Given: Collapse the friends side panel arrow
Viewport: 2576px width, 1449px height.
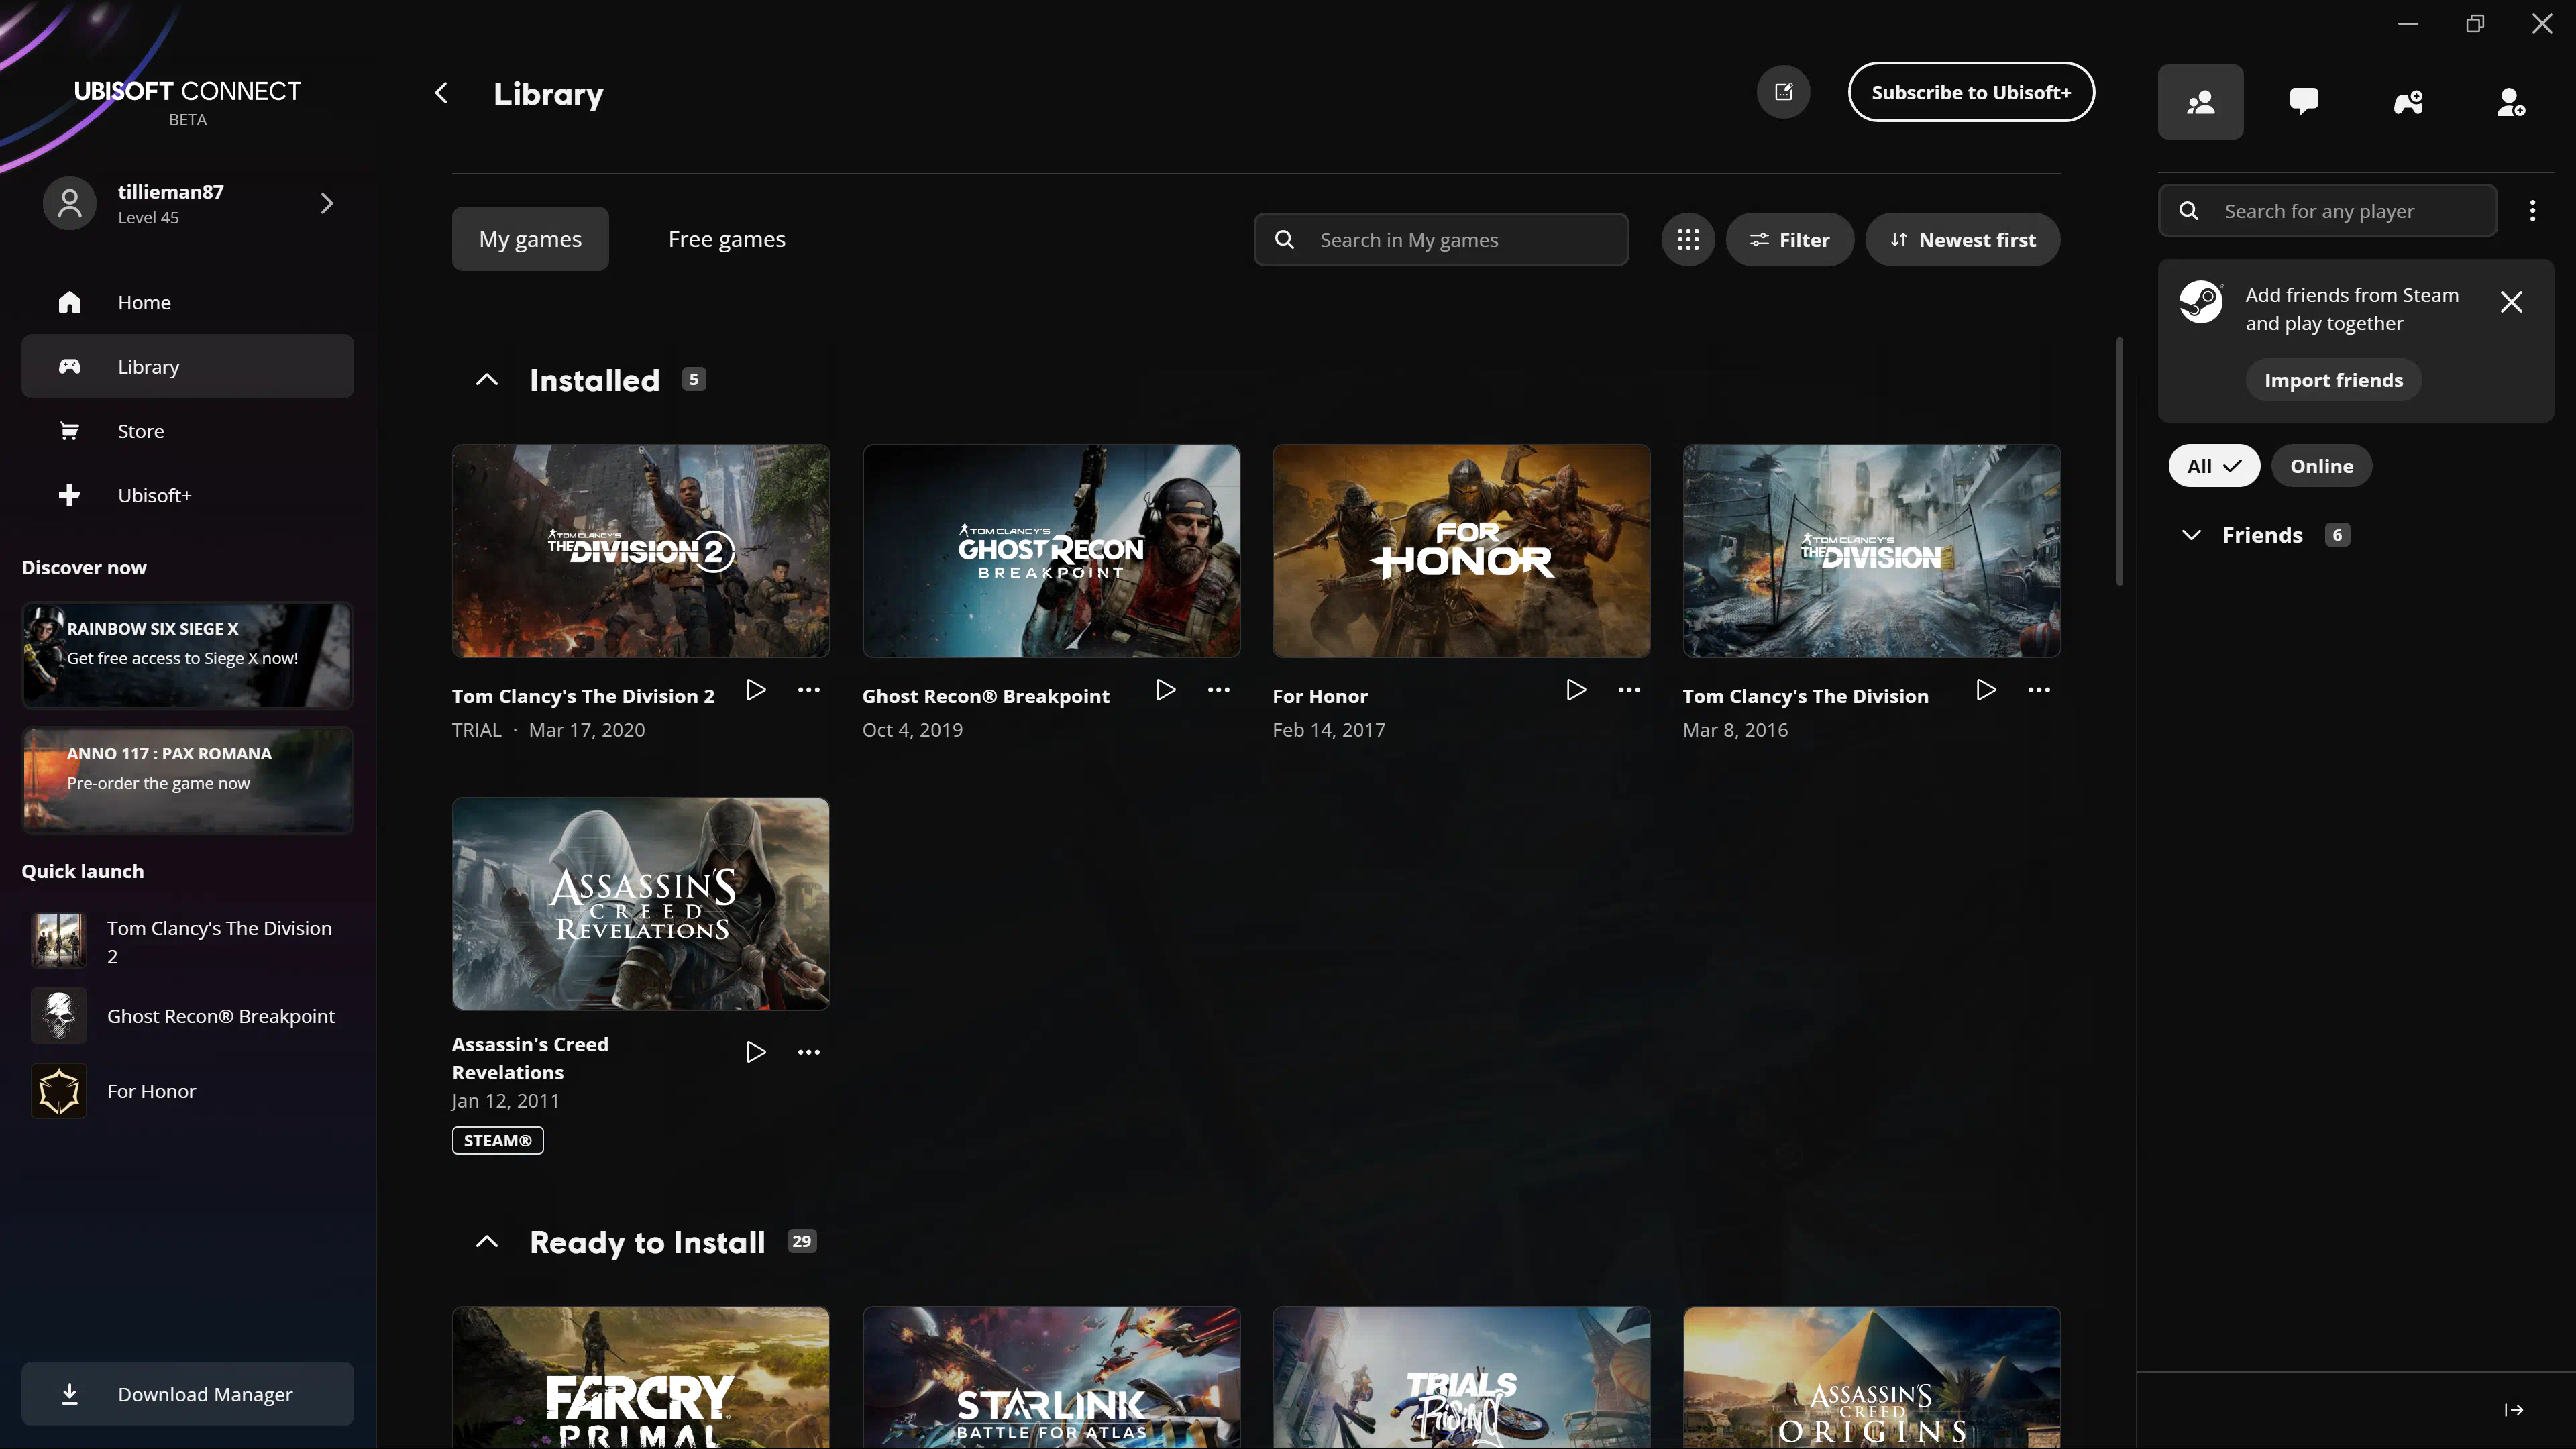Looking at the screenshot, I should (x=2514, y=1410).
